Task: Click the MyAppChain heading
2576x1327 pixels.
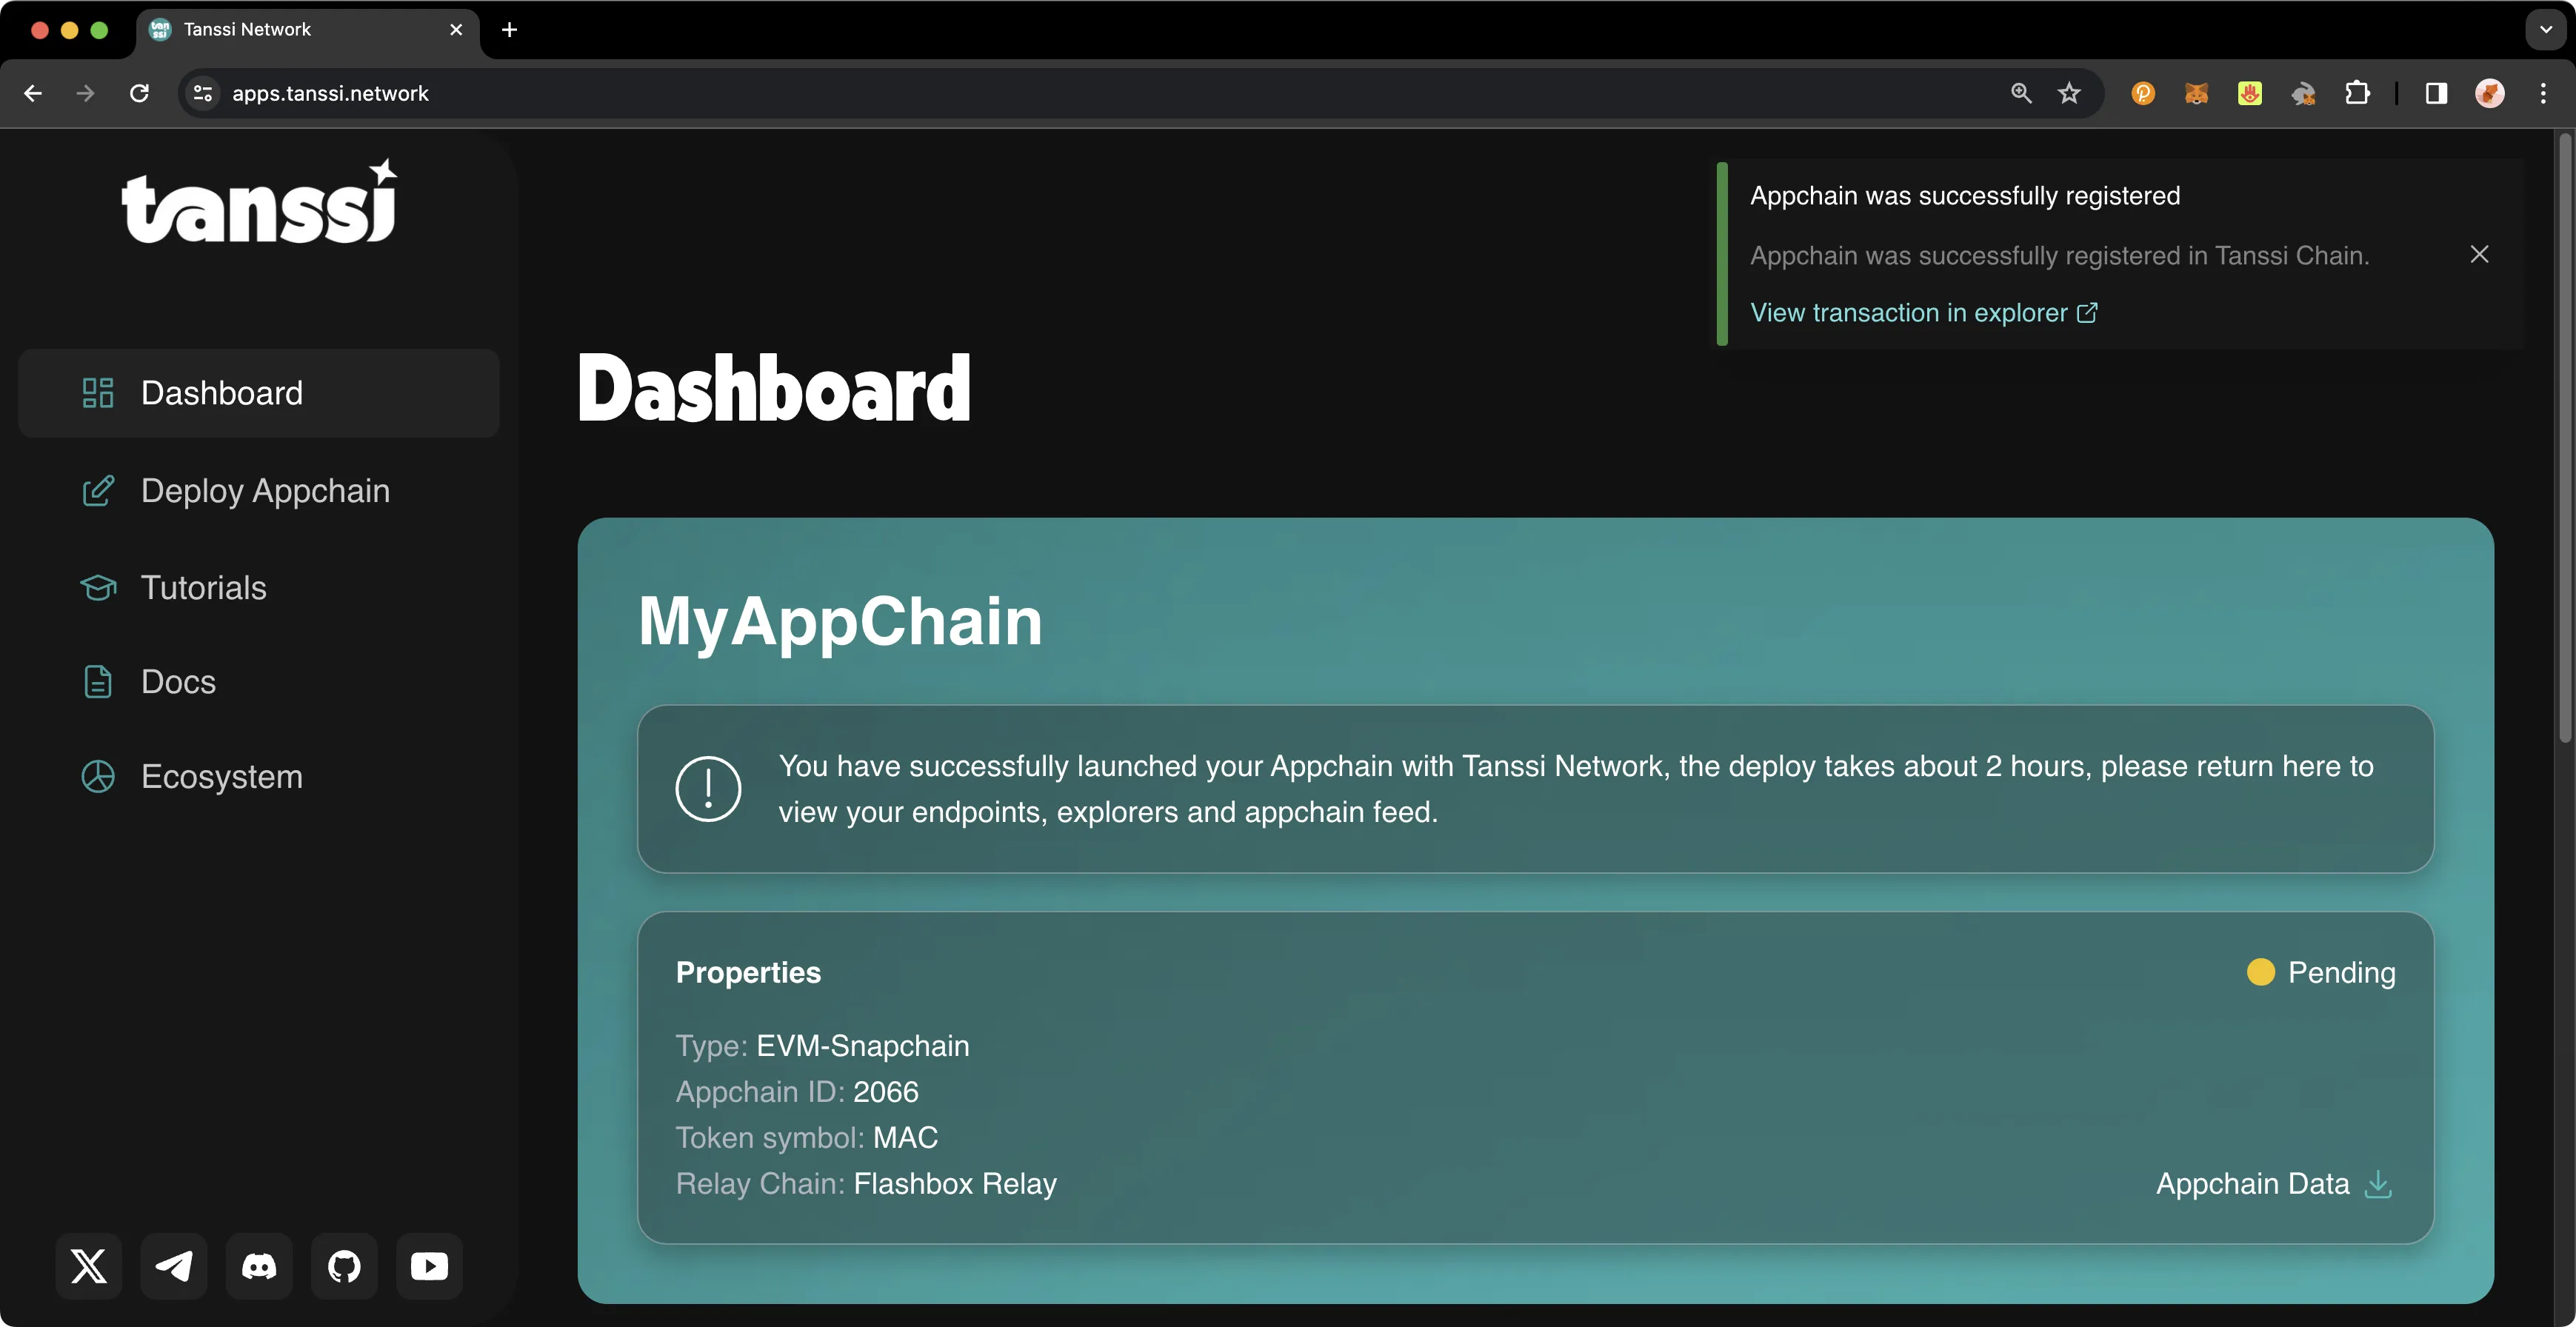Action: [x=840, y=622]
